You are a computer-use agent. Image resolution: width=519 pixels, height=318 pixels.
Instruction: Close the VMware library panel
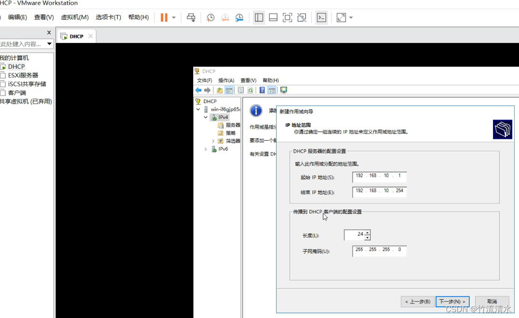click(x=49, y=32)
